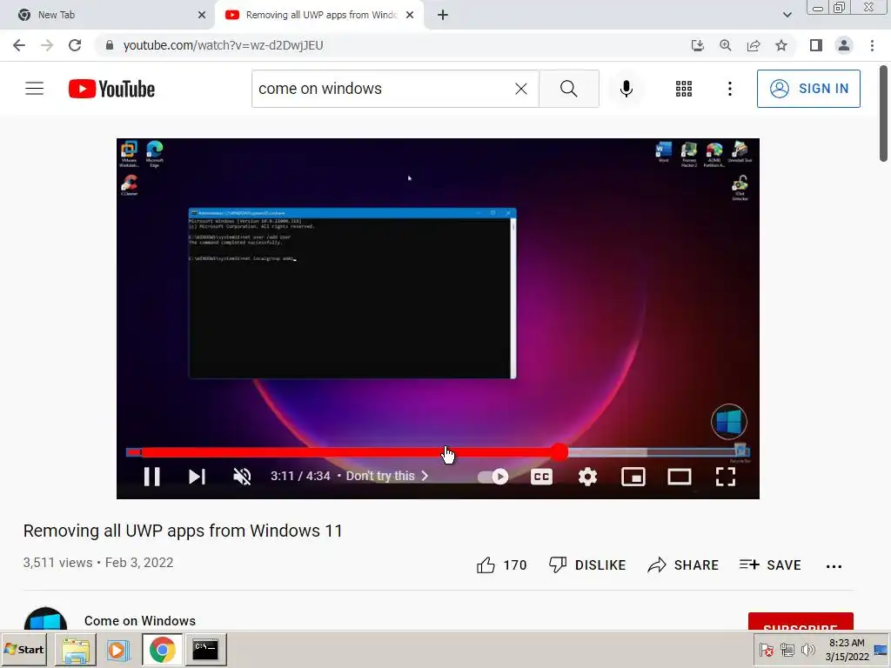Switch to theater mode
Image resolution: width=891 pixels, height=668 pixels.
(x=679, y=477)
